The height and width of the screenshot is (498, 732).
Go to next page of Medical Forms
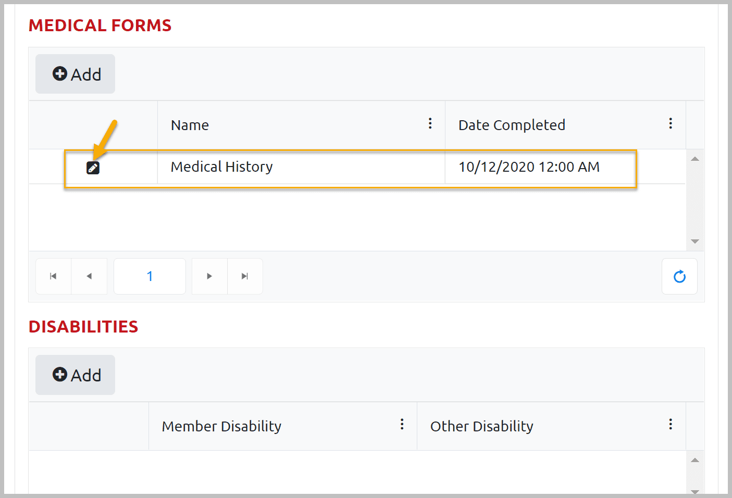point(209,276)
